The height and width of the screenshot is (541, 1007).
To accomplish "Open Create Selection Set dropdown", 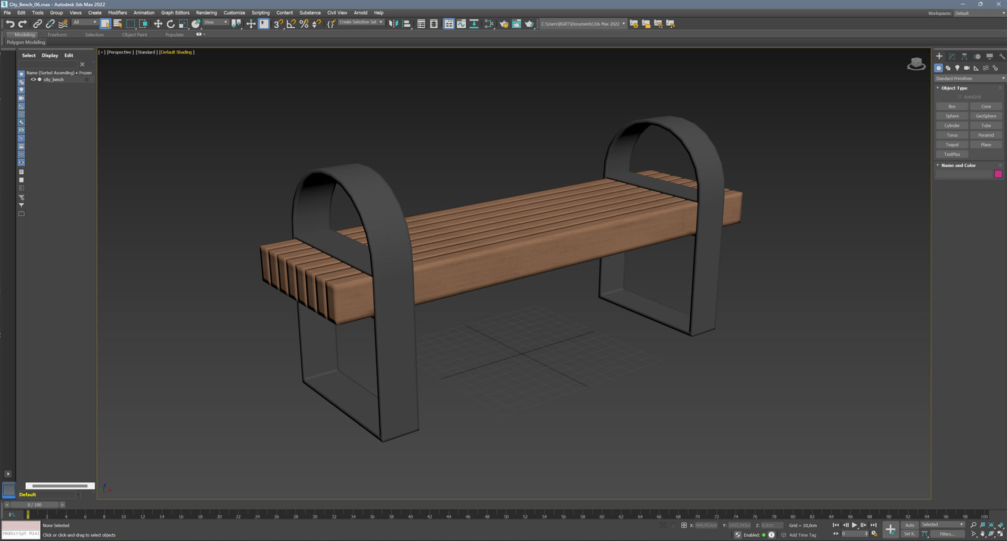I will pyautogui.click(x=361, y=23).
